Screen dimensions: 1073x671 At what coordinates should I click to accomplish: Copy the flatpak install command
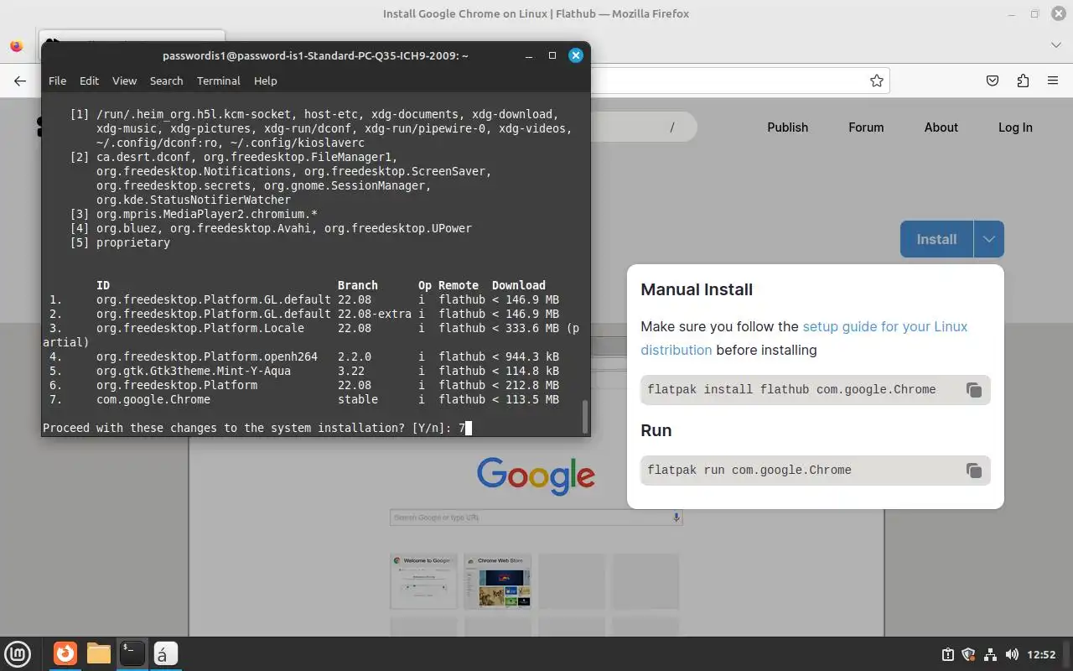pos(973,390)
